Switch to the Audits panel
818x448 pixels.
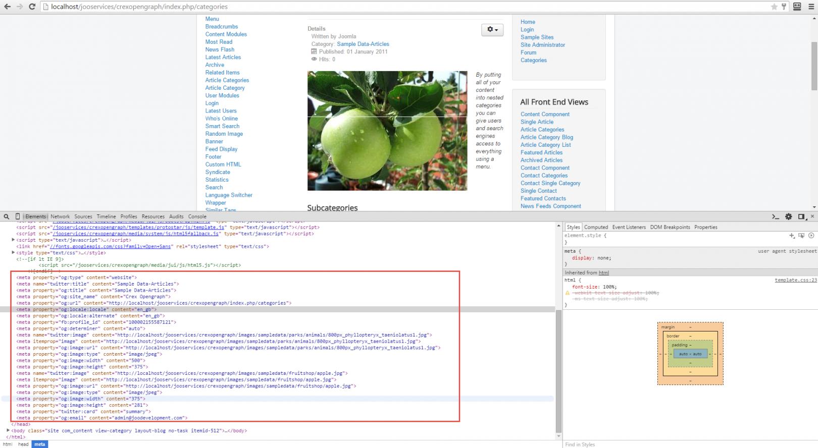coord(176,216)
